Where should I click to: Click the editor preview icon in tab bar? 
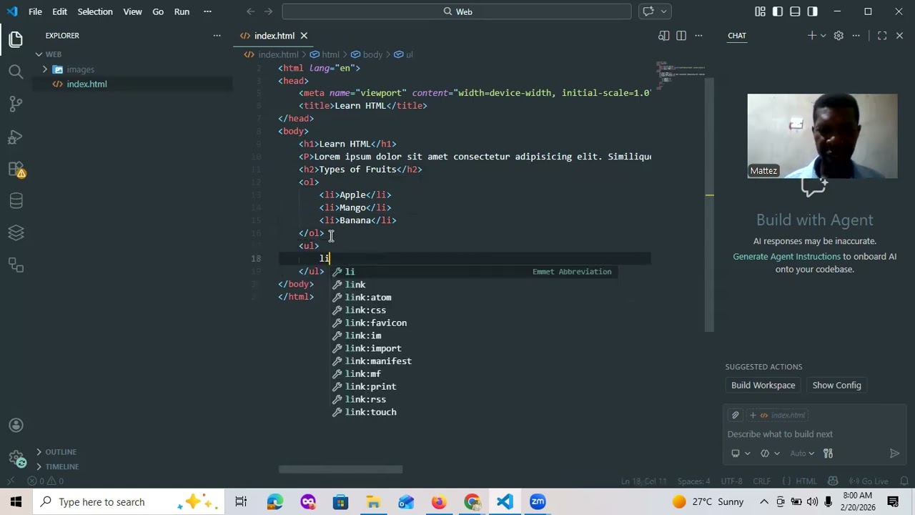[x=664, y=36]
